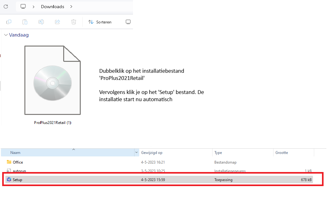
Task: Collapse the Vandaag group
Action: coord(6,35)
